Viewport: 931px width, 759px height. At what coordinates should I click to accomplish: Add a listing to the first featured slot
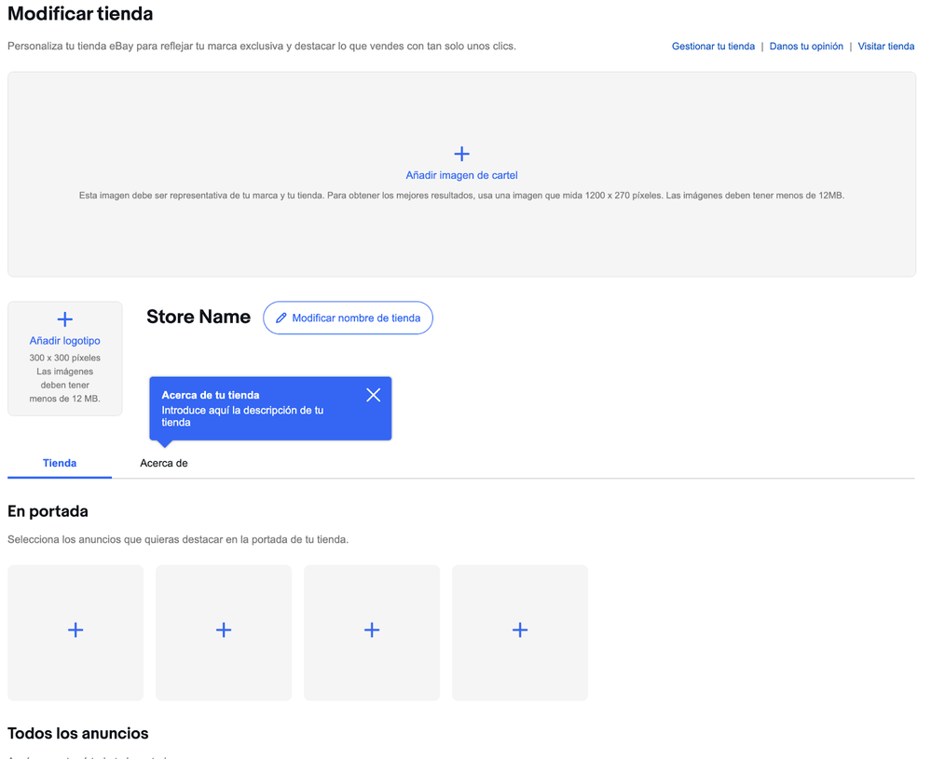click(x=75, y=632)
